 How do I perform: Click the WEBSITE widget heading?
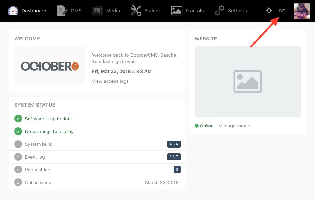click(x=206, y=39)
